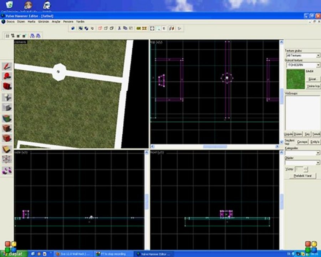Click the Load Window State icon
Screen dimensions: 321x257
pyautogui.click(x=32, y=36)
